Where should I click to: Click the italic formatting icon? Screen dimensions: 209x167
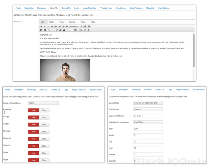click(x=45, y=27)
